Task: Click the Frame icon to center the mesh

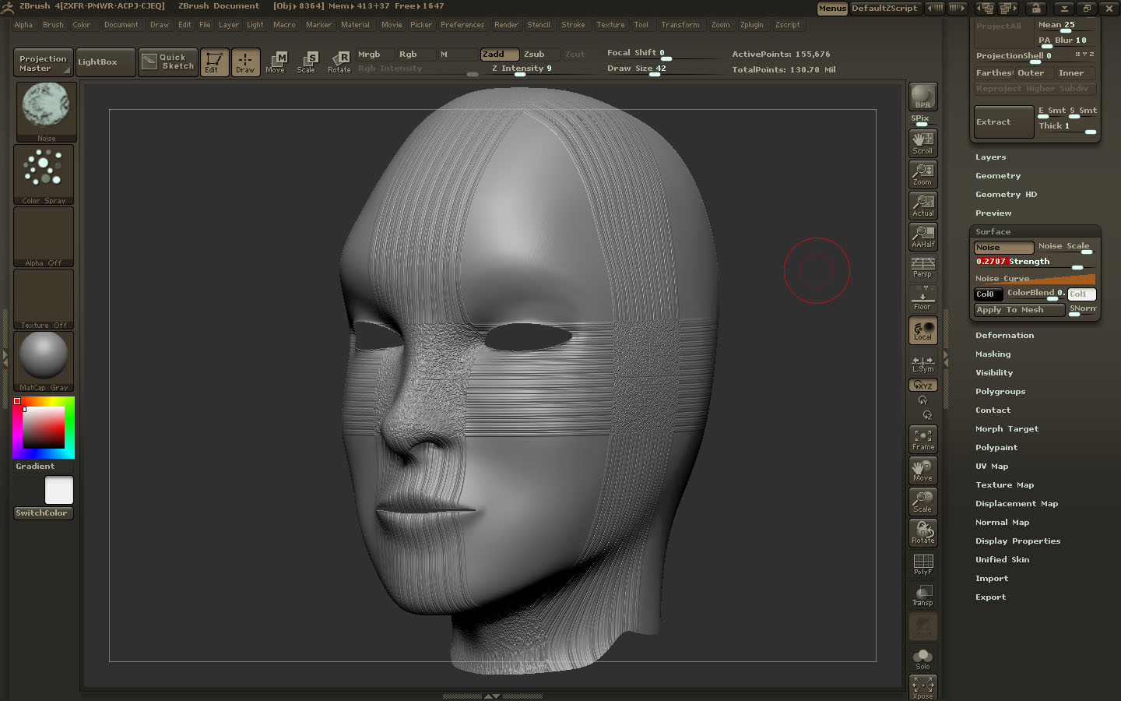Action: [x=922, y=439]
